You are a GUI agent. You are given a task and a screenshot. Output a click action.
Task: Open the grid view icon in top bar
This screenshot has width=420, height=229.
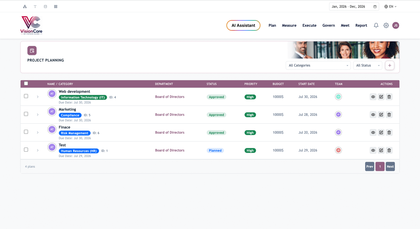coord(56,7)
